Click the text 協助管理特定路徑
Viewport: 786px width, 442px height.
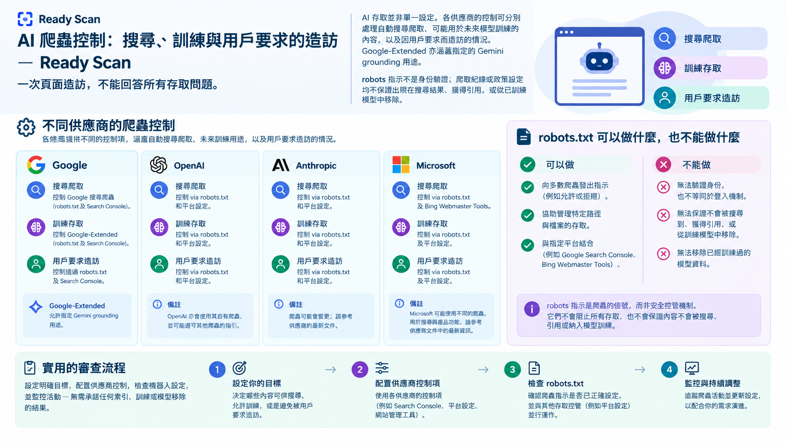(x=572, y=214)
